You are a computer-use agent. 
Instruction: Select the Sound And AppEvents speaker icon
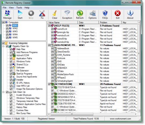[14, 77]
